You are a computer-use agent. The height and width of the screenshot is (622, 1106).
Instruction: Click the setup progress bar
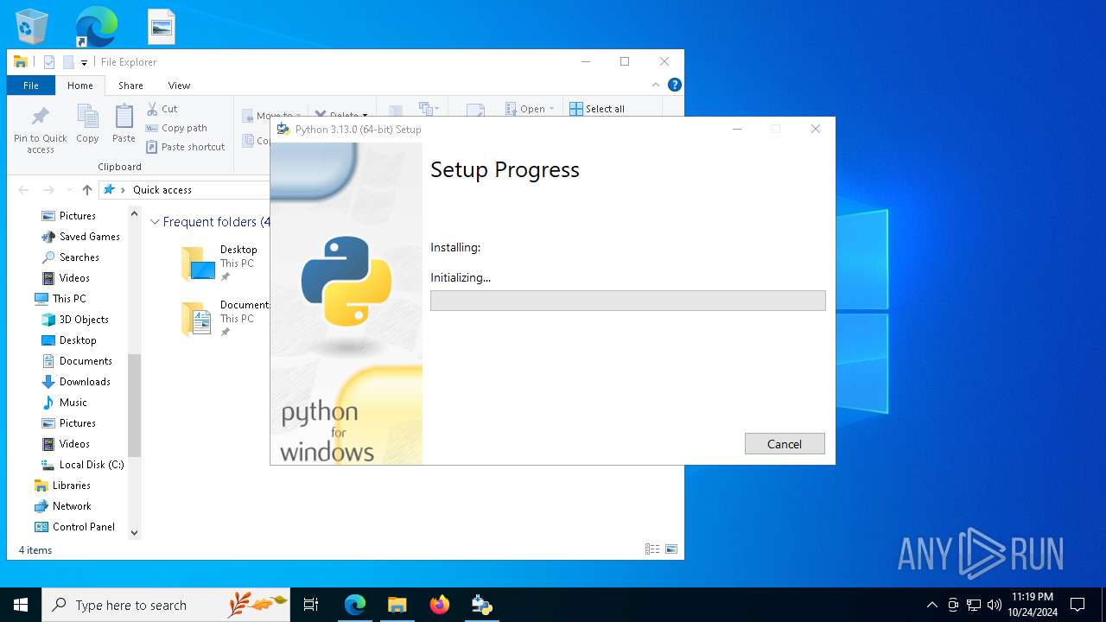click(628, 301)
